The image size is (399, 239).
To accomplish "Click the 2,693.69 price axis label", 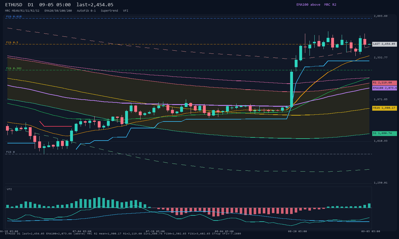I will pyautogui.click(x=381, y=16).
